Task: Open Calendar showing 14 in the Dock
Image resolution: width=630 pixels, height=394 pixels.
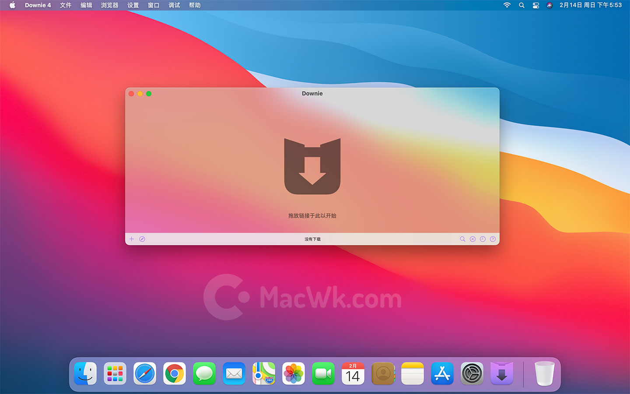Action: (353, 374)
